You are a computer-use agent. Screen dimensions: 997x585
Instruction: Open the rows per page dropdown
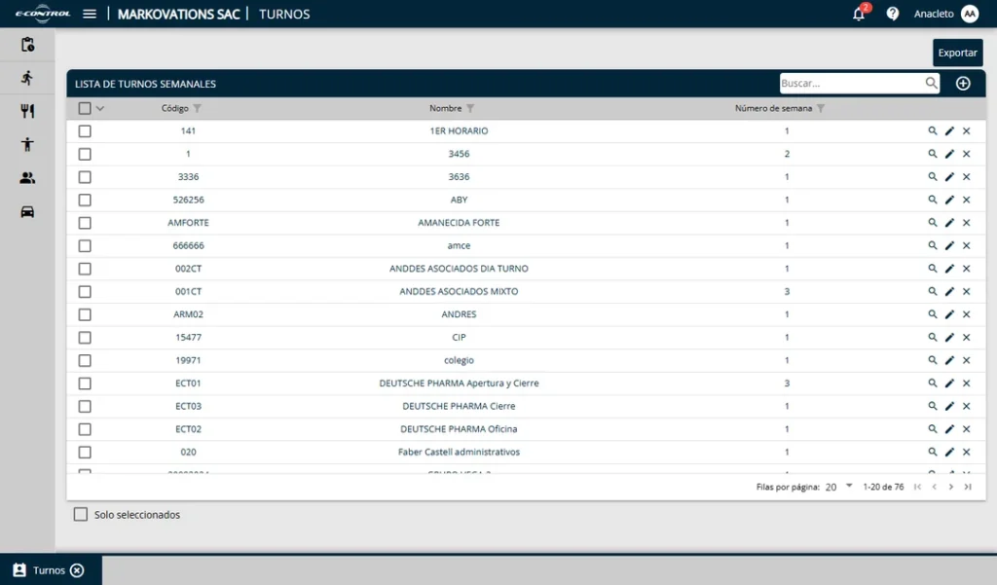848,486
